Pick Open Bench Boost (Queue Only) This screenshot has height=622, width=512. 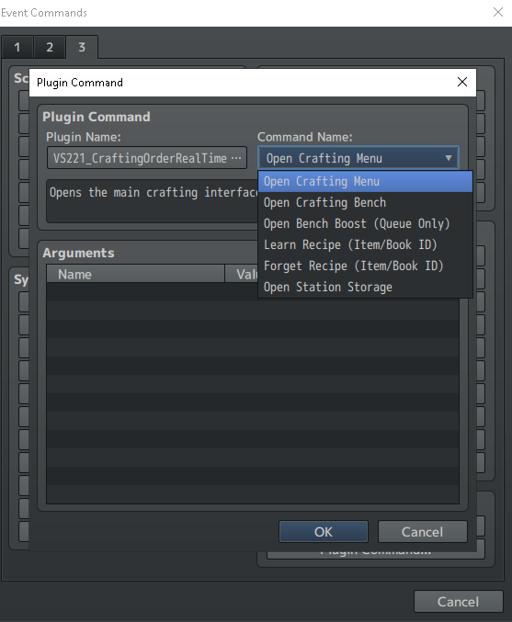pos(365,223)
